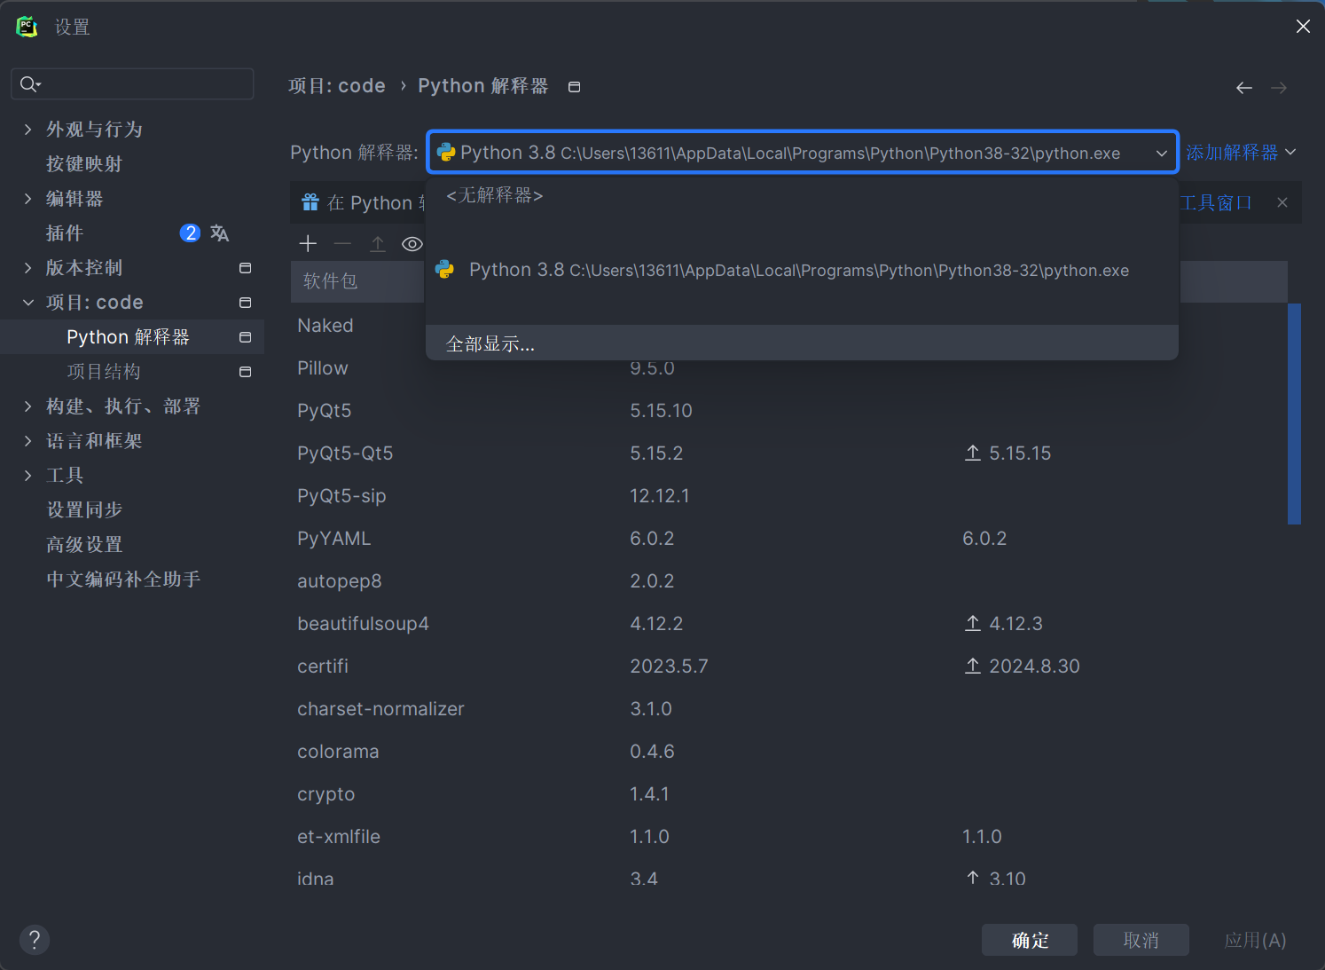Click gift icon in the Python packages banner

[x=310, y=202]
